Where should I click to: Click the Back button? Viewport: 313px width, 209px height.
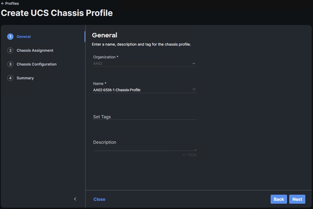click(279, 199)
